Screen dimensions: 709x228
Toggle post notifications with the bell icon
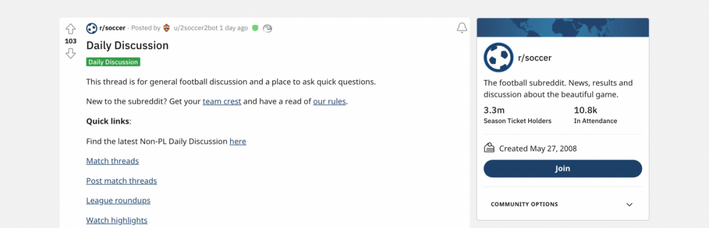(x=462, y=28)
